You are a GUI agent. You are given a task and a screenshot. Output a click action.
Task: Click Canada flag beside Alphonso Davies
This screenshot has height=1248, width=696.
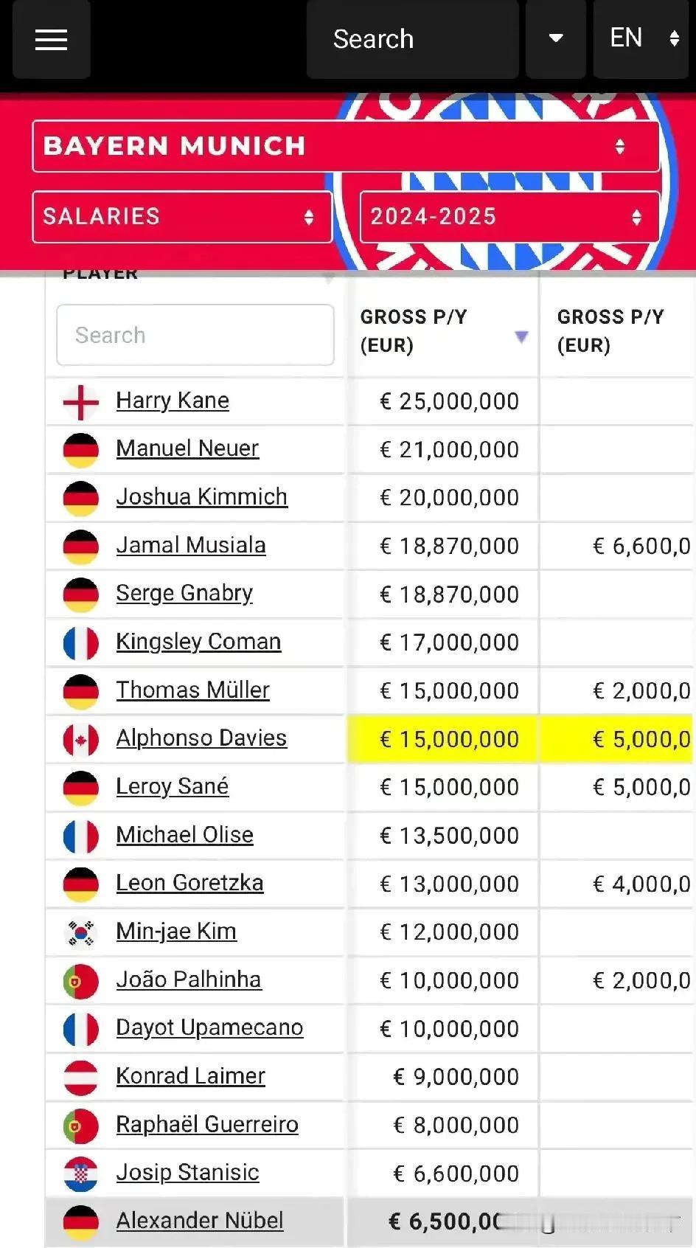click(81, 740)
